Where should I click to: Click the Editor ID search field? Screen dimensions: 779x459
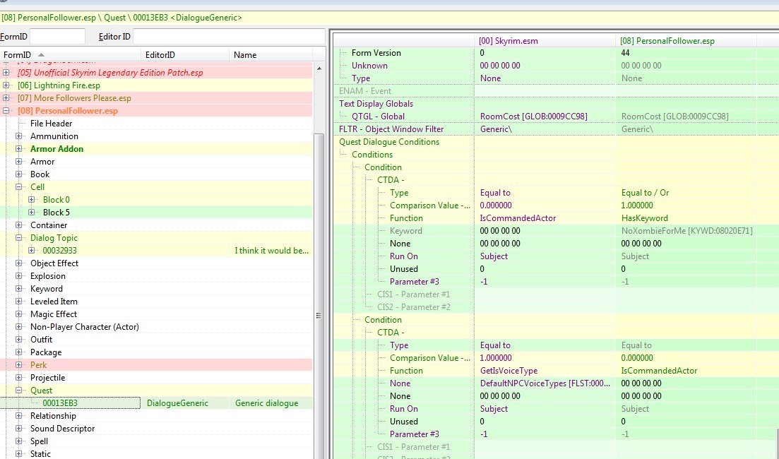[x=229, y=36]
